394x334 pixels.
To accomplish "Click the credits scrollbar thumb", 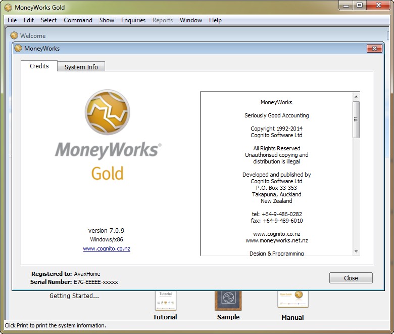I will point(356,119).
